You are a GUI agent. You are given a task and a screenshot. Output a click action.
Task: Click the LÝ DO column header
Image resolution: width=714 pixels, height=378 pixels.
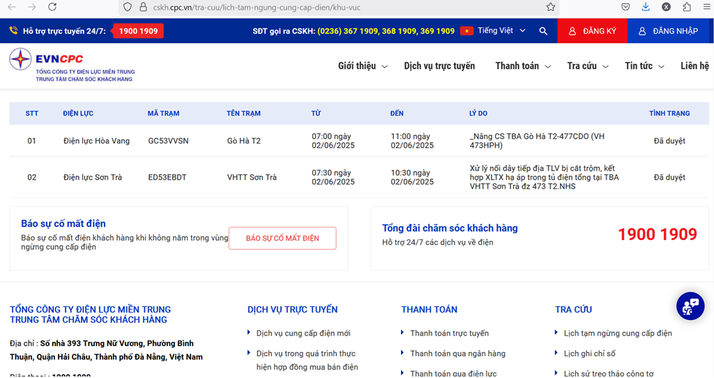point(478,113)
